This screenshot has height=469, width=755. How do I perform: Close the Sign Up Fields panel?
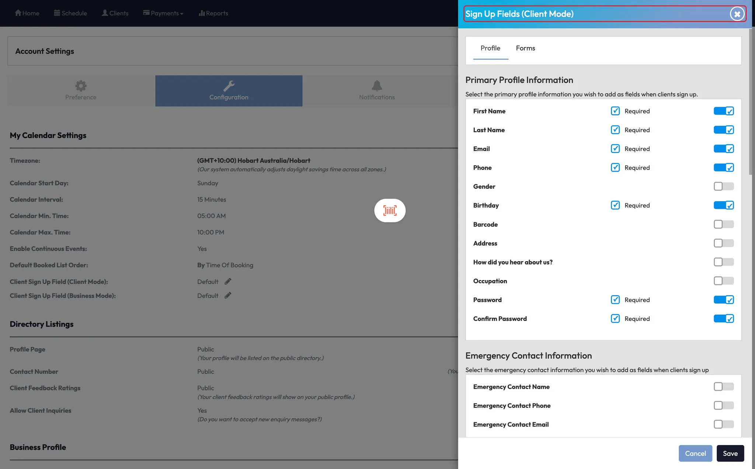pyautogui.click(x=737, y=14)
